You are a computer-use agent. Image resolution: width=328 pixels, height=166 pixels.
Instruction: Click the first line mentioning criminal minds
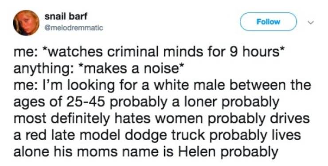[148, 52]
